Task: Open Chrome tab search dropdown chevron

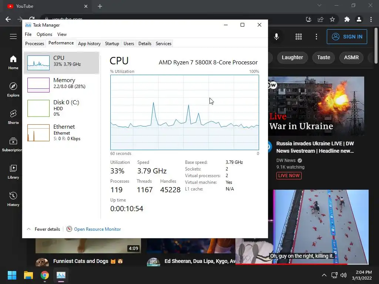Action: 319,5
